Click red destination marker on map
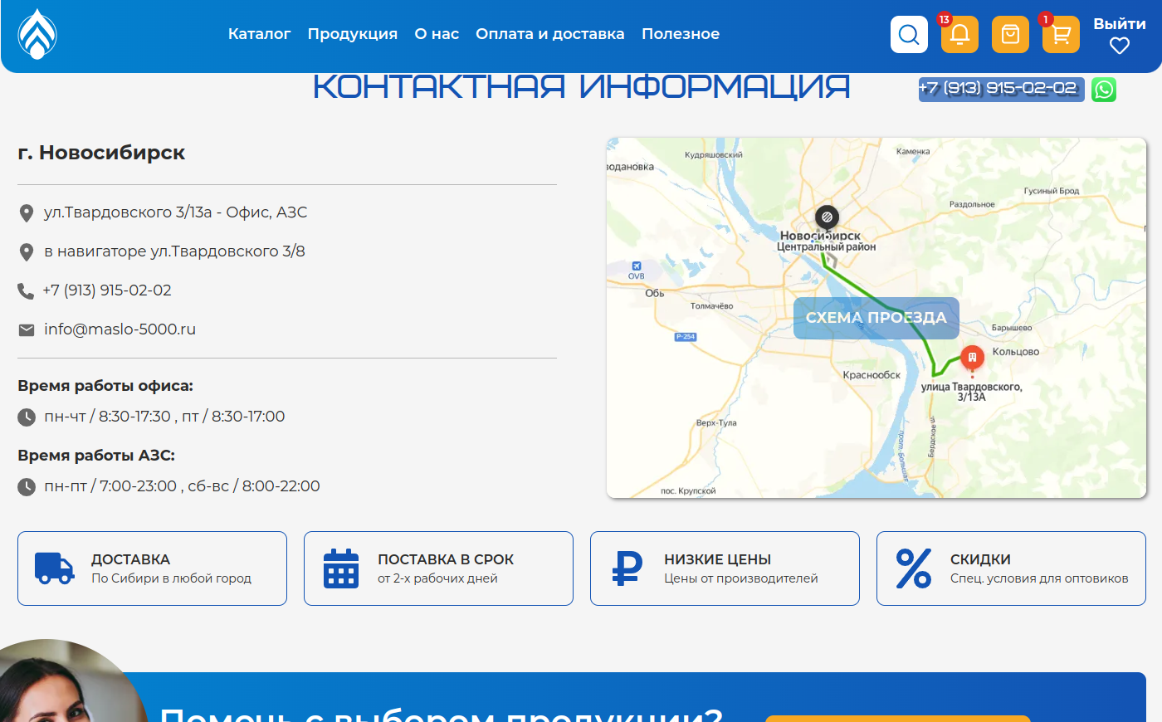 972,359
